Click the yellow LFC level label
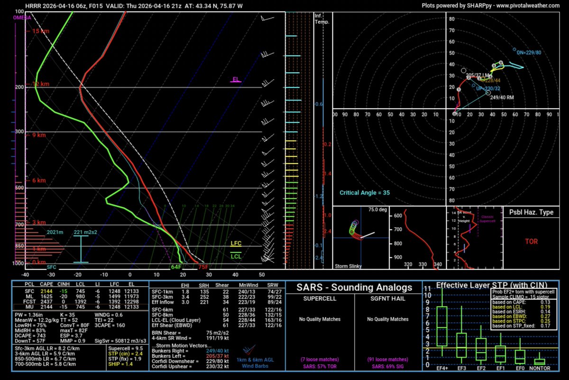 (x=236, y=243)
